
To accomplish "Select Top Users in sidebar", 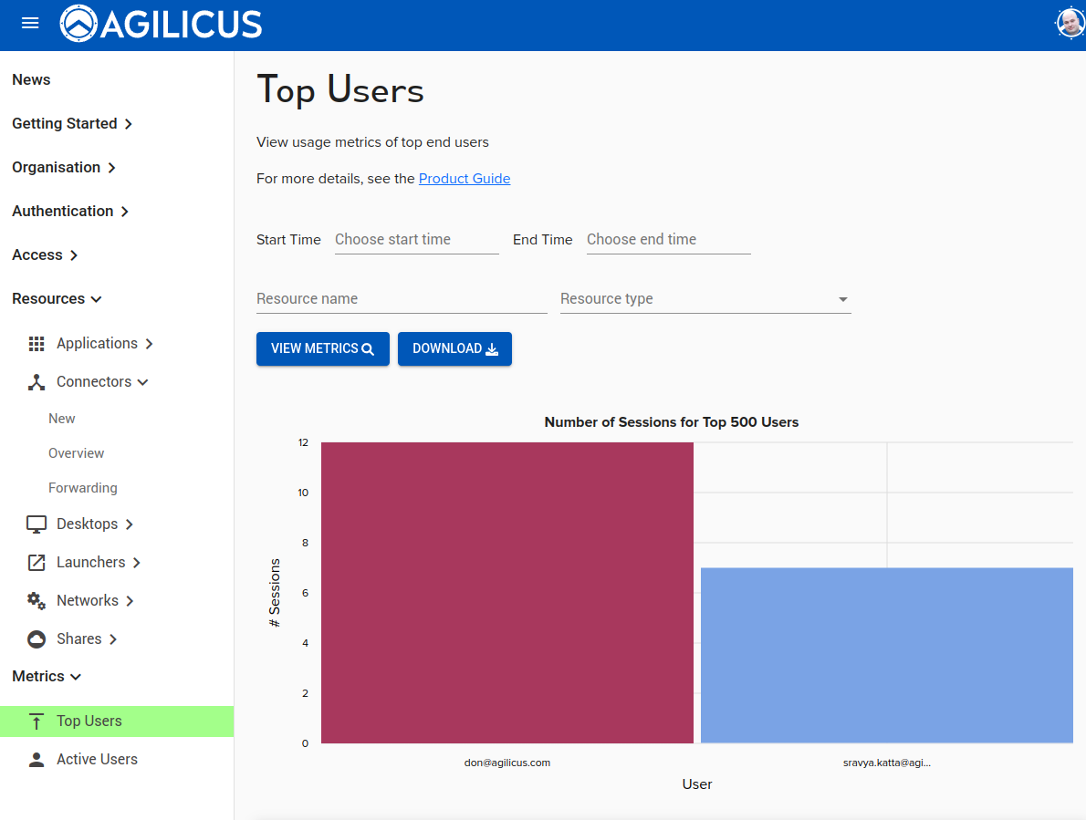I will [x=89, y=721].
